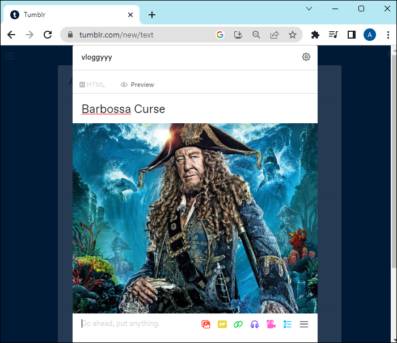Open the Preview view

(x=137, y=85)
